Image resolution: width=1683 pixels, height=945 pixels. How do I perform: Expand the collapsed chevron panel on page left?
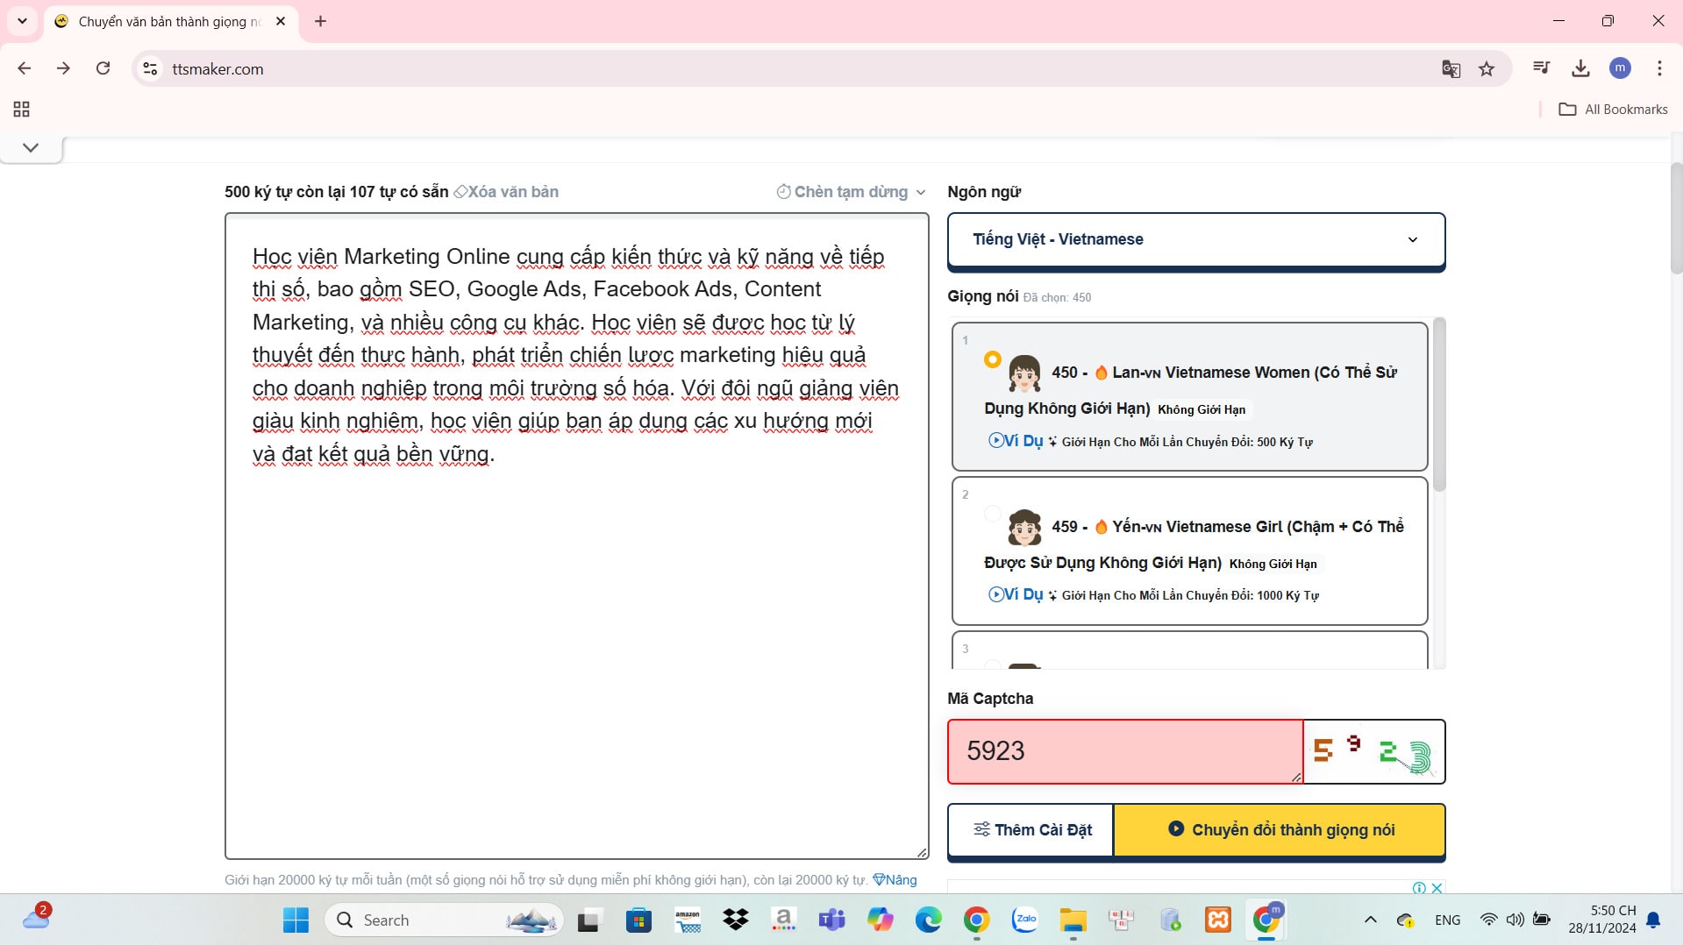(31, 147)
